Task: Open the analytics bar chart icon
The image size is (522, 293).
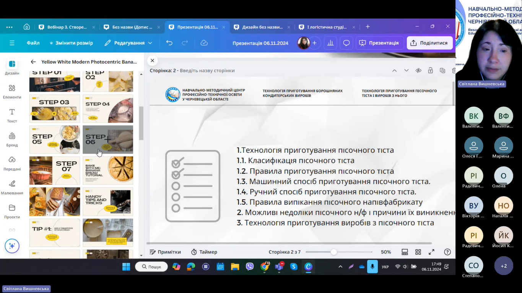Action: 330,43
